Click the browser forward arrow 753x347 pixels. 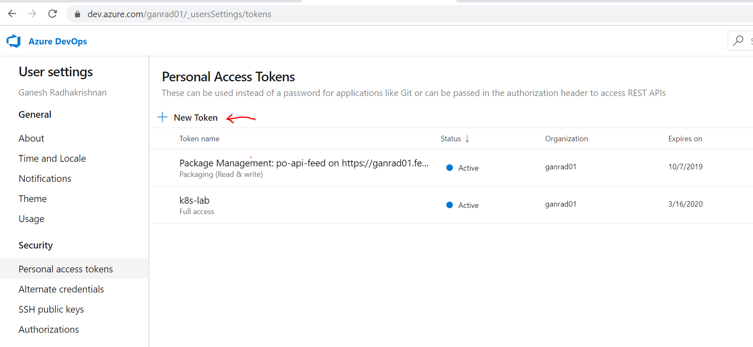point(32,14)
